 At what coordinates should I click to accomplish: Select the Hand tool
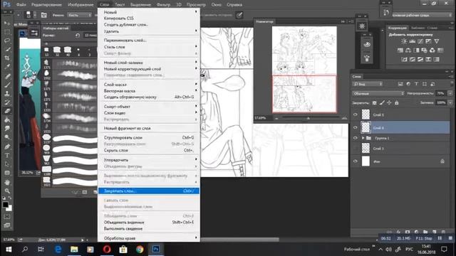click(7, 182)
